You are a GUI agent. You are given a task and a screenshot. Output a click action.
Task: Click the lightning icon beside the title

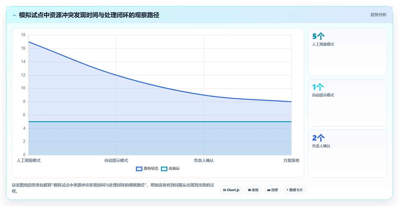point(15,15)
